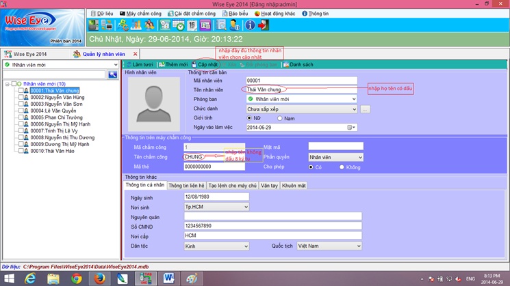Select Không for Cho phép

click(342, 167)
